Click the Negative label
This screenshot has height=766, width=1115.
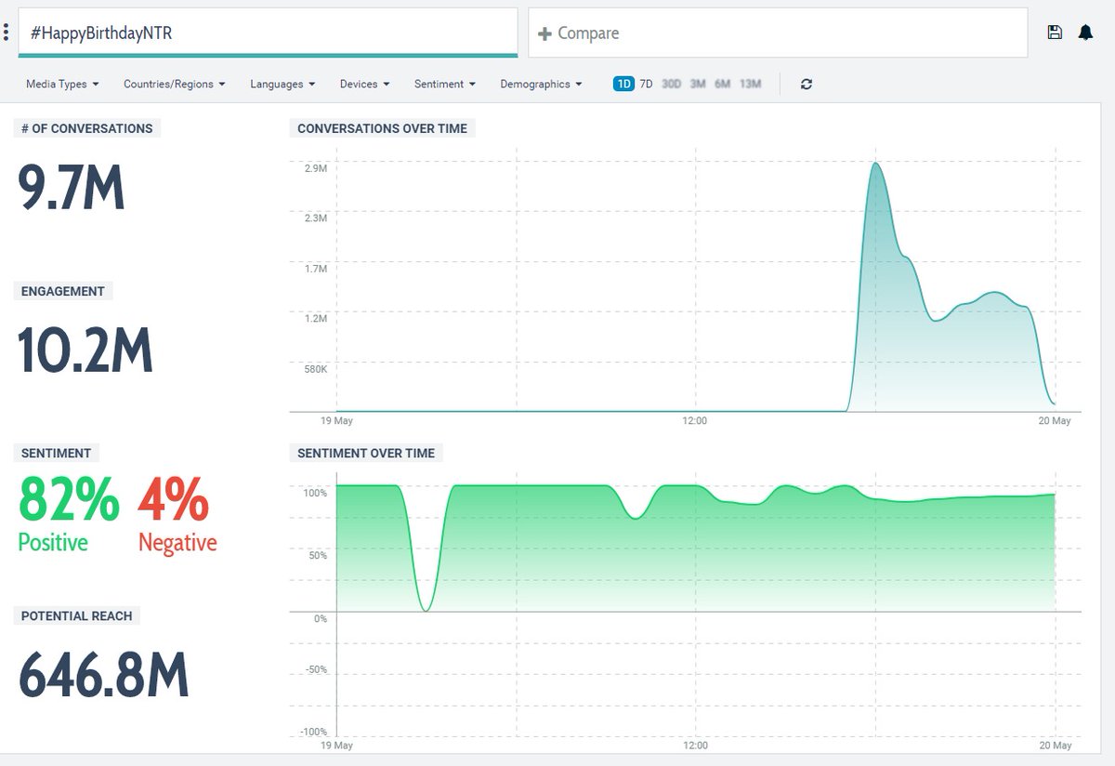(177, 542)
